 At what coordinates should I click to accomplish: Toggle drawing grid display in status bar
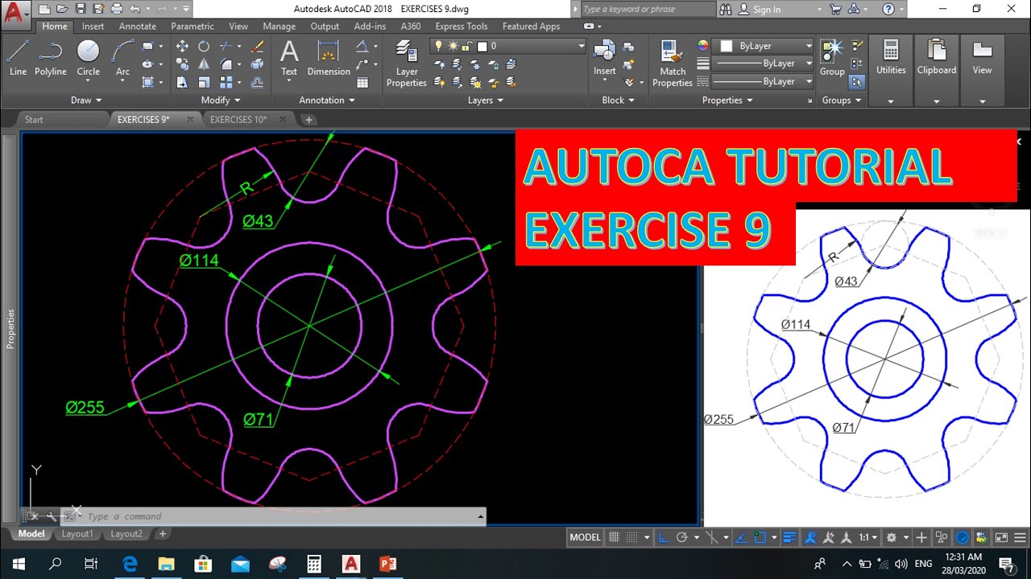click(615, 537)
